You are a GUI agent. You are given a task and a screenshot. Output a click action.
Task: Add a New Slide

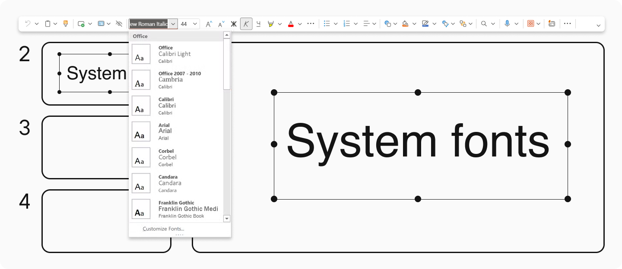pyautogui.click(x=81, y=24)
